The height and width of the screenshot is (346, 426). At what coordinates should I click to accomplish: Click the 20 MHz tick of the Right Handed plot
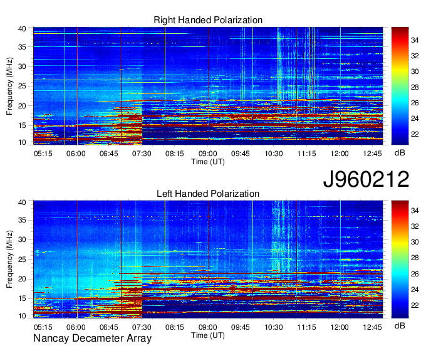(22, 106)
